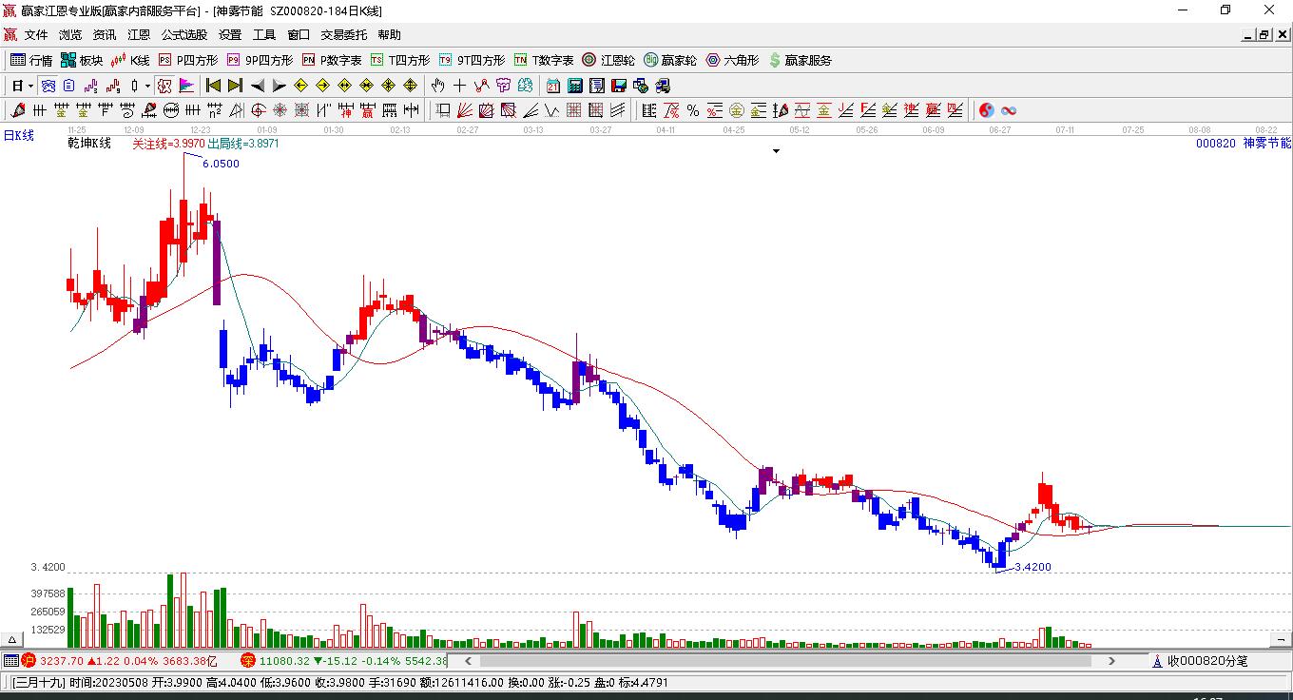Viewport: 1293px width, 700px height.
Task: Click the yellow diamond left-arrow icon
Action: pyautogui.click(x=300, y=86)
